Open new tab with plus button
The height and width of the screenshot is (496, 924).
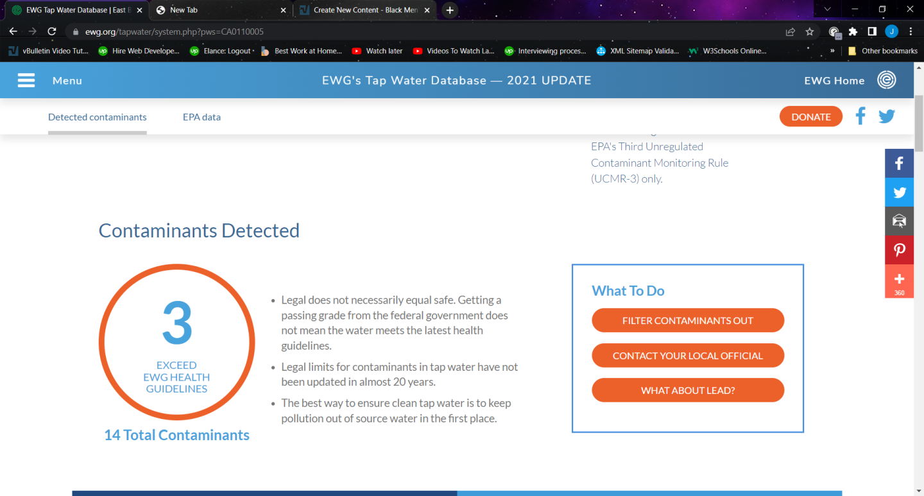click(x=450, y=10)
